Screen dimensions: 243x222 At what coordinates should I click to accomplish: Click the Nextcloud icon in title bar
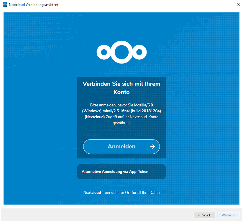5,5
